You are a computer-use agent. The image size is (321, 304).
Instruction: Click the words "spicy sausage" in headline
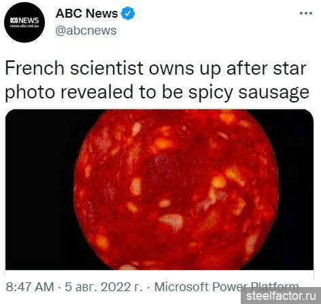[249, 92]
